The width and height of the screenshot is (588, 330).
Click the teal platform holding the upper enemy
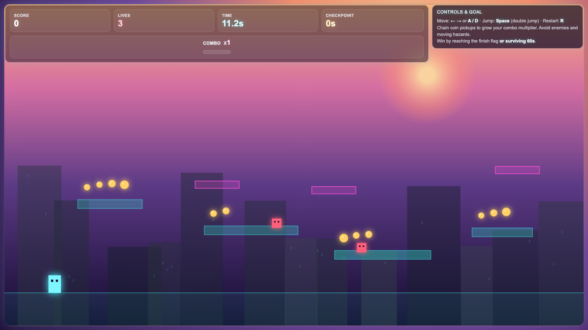click(251, 230)
